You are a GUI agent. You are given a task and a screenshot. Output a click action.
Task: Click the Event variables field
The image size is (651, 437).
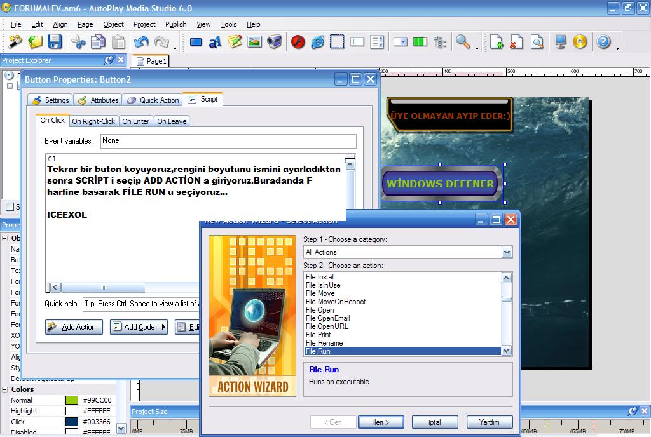pyautogui.click(x=228, y=141)
